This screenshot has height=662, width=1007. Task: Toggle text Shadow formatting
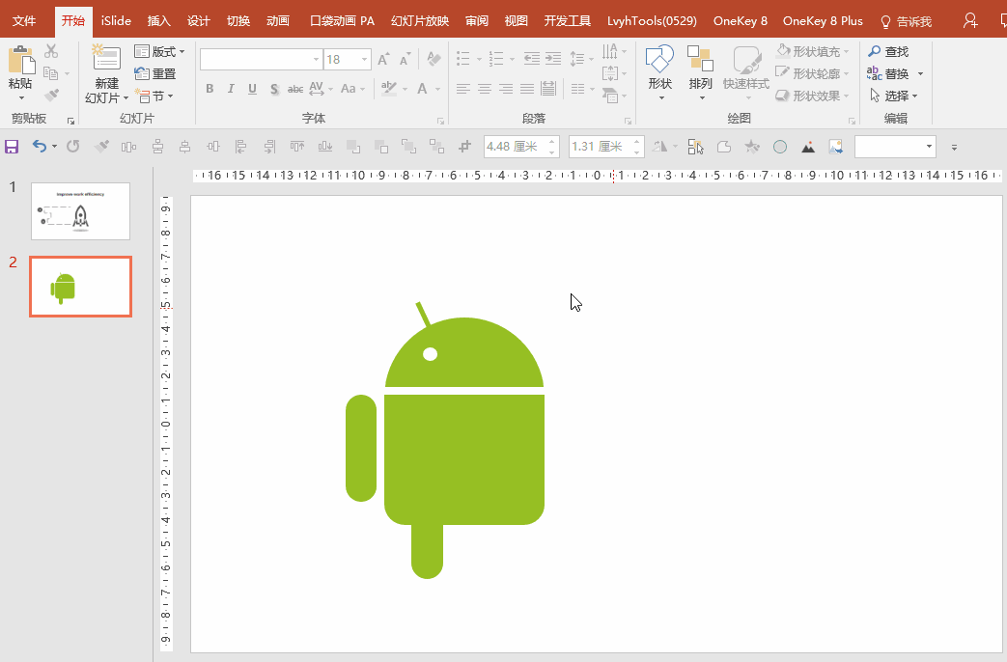point(274,89)
